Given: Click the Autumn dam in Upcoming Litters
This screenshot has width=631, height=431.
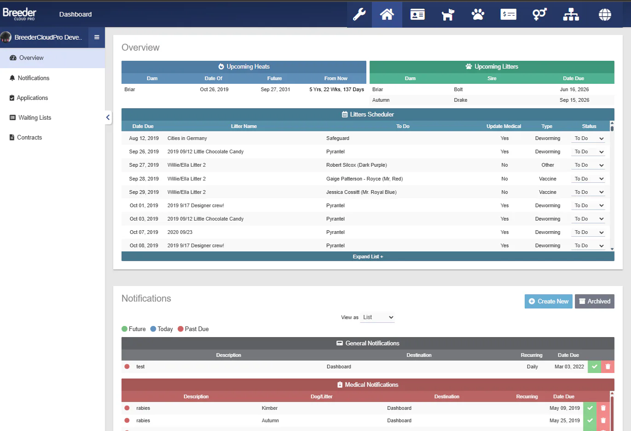Looking at the screenshot, I should pyautogui.click(x=381, y=100).
